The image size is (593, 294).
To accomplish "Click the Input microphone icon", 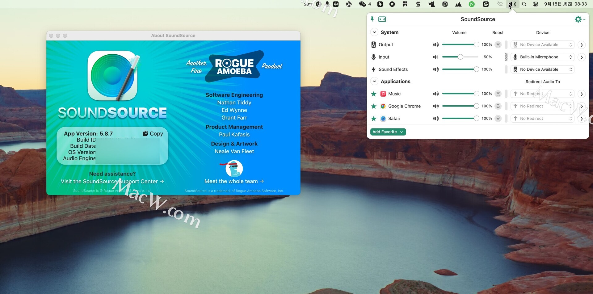I will [373, 57].
